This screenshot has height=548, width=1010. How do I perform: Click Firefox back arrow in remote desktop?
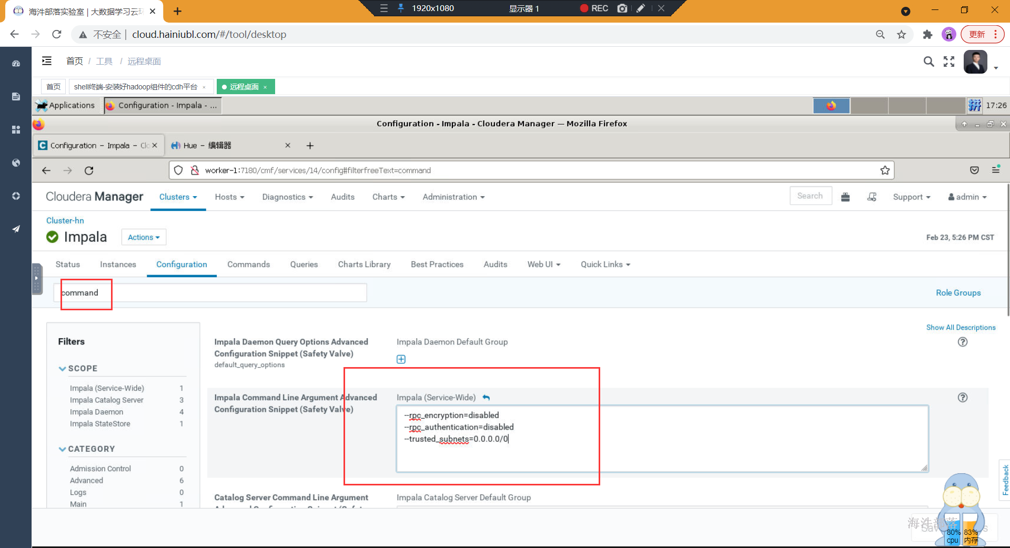click(x=46, y=170)
